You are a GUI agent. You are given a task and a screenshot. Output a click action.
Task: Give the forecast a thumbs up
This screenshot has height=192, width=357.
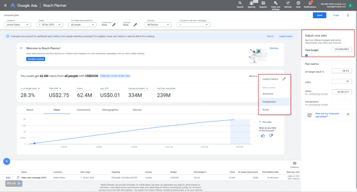tap(263, 136)
